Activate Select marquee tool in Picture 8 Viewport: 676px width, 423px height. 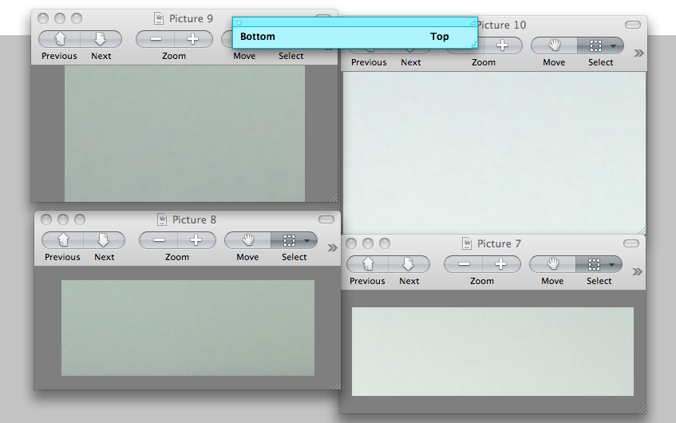[289, 240]
